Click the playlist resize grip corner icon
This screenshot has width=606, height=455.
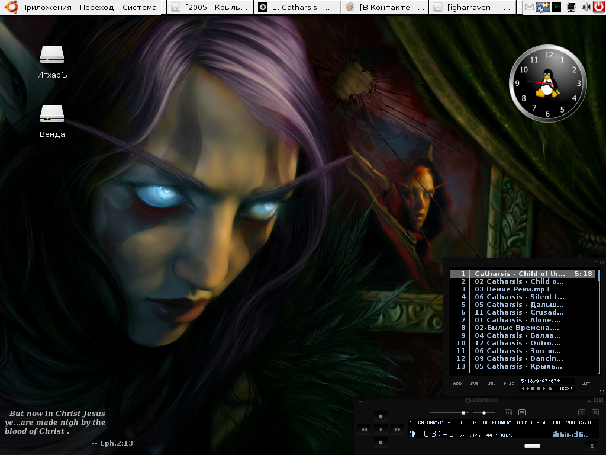pyautogui.click(x=602, y=392)
